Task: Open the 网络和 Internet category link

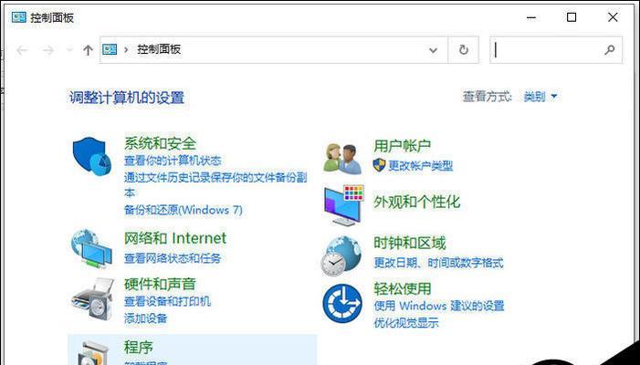Action: [175, 238]
